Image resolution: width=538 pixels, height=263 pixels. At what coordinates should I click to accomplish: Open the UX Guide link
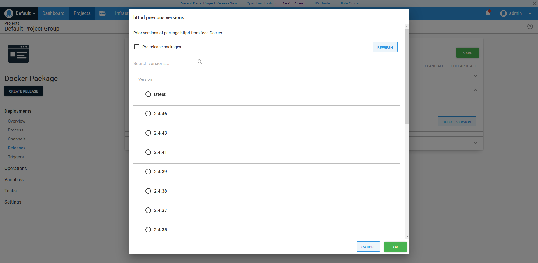tap(322, 3)
